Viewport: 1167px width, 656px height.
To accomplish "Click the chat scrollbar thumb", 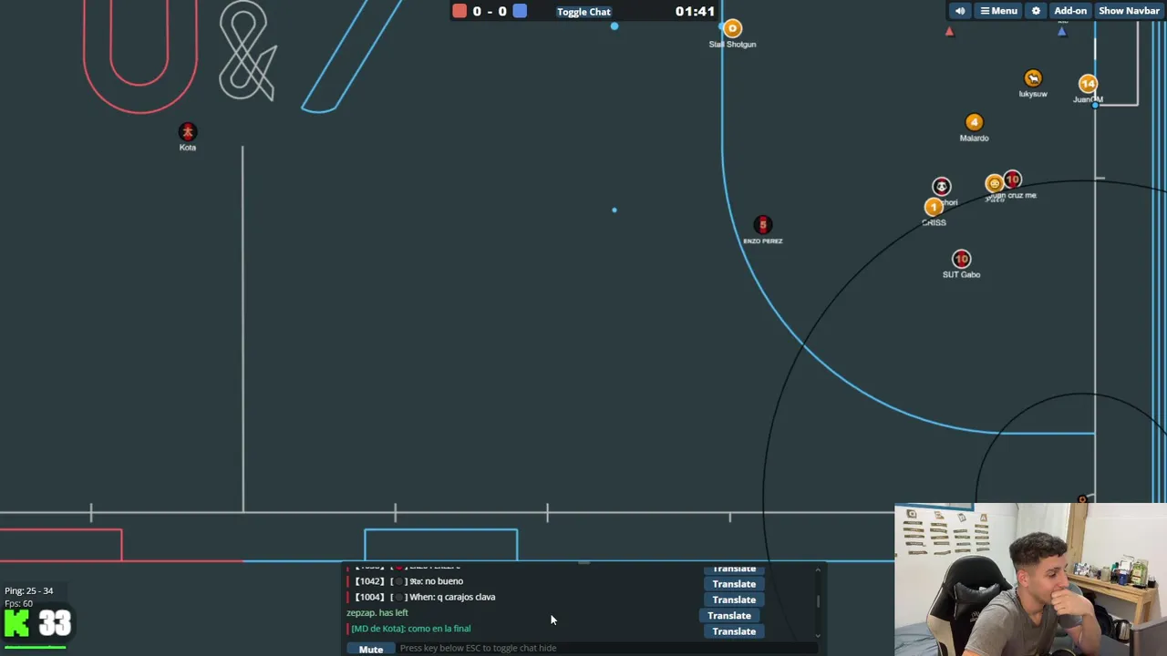I will point(818,601).
